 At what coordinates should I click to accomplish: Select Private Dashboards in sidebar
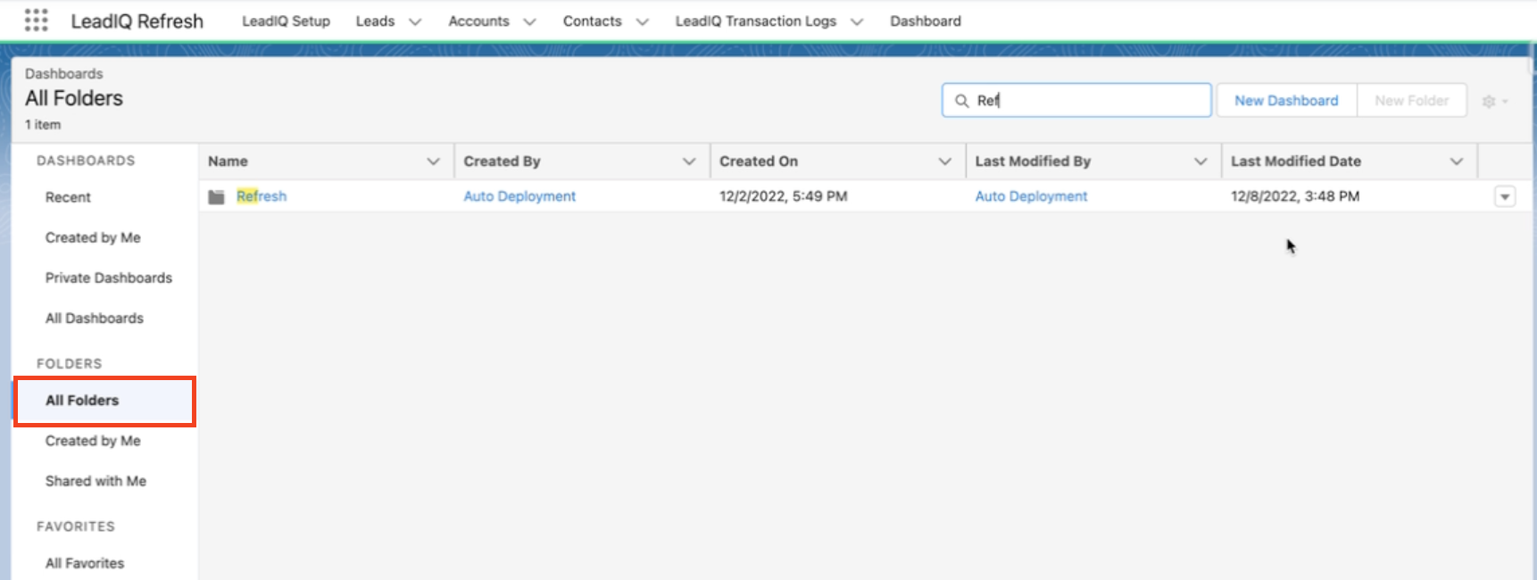click(108, 278)
